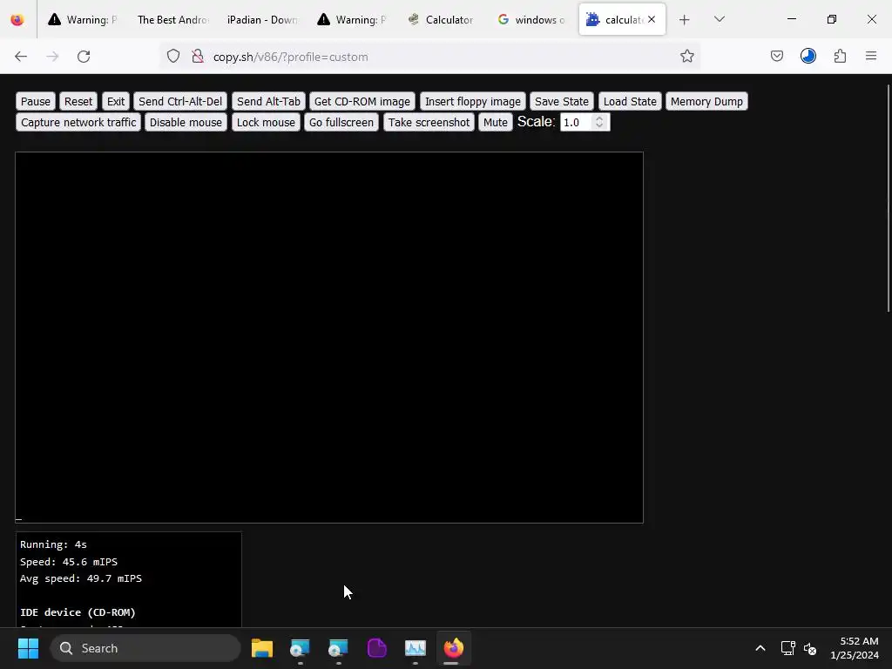This screenshot has height=669, width=892.
Task: Toggle the Disable mouse button
Action: click(186, 122)
